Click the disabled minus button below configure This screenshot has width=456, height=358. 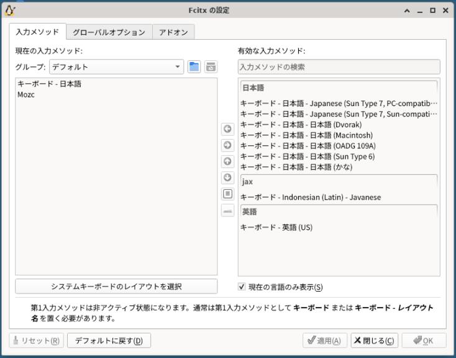(x=227, y=210)
